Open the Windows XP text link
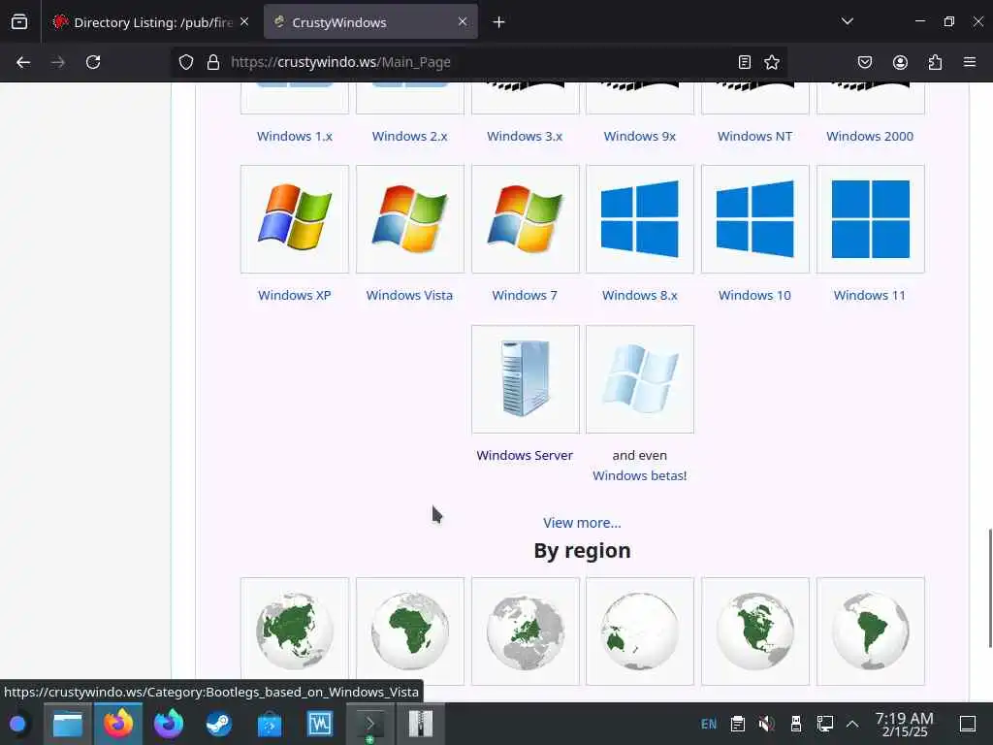The height and width of the screenshot is (745, 993). [295, 295]
